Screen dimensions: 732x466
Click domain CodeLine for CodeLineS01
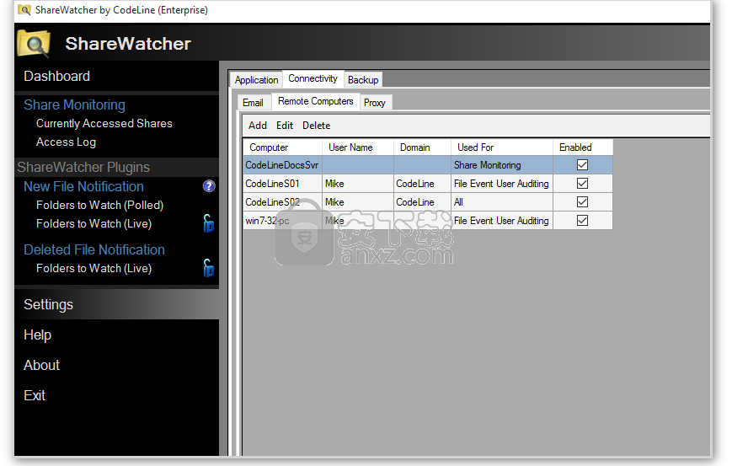423,184
